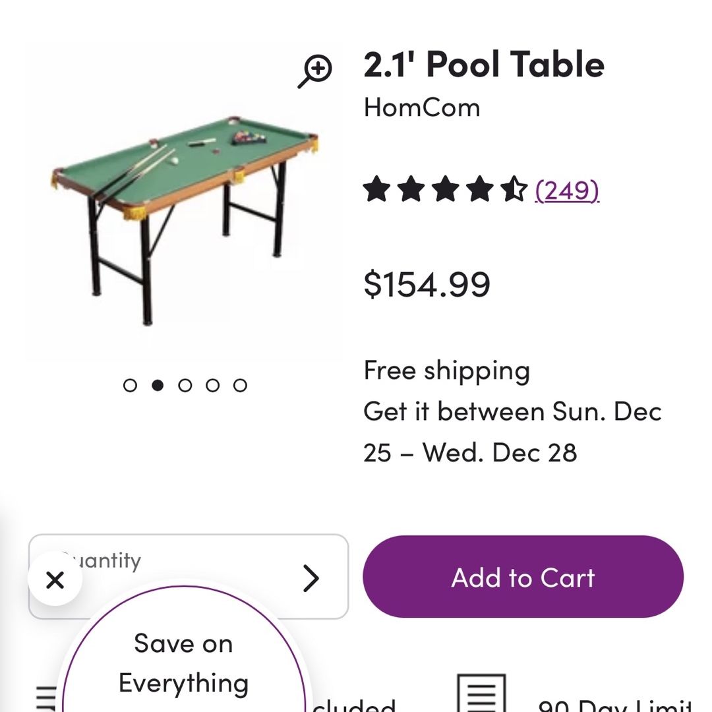Click the magnifier zoom icon
Viewport: 712px width, 712px height.
click(315, 71)
